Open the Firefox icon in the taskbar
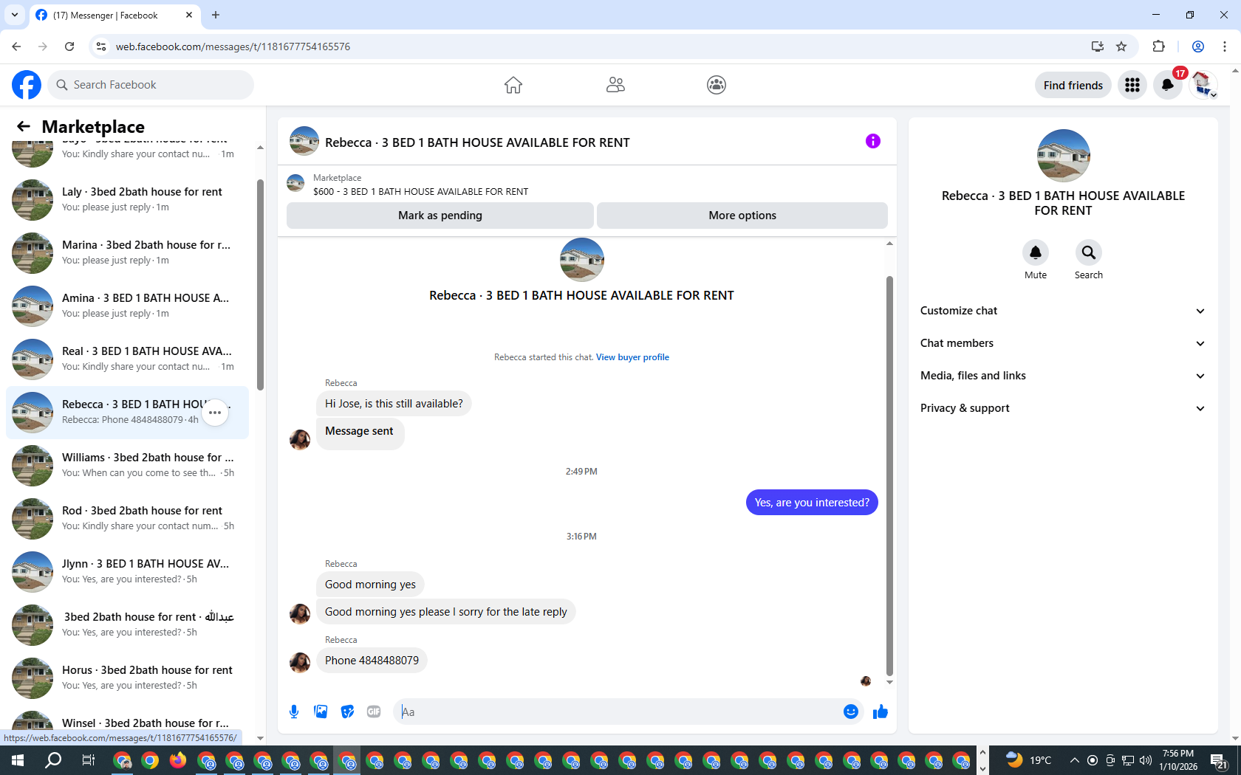This screenshot has height=775, width=1241. pos(178,760)
